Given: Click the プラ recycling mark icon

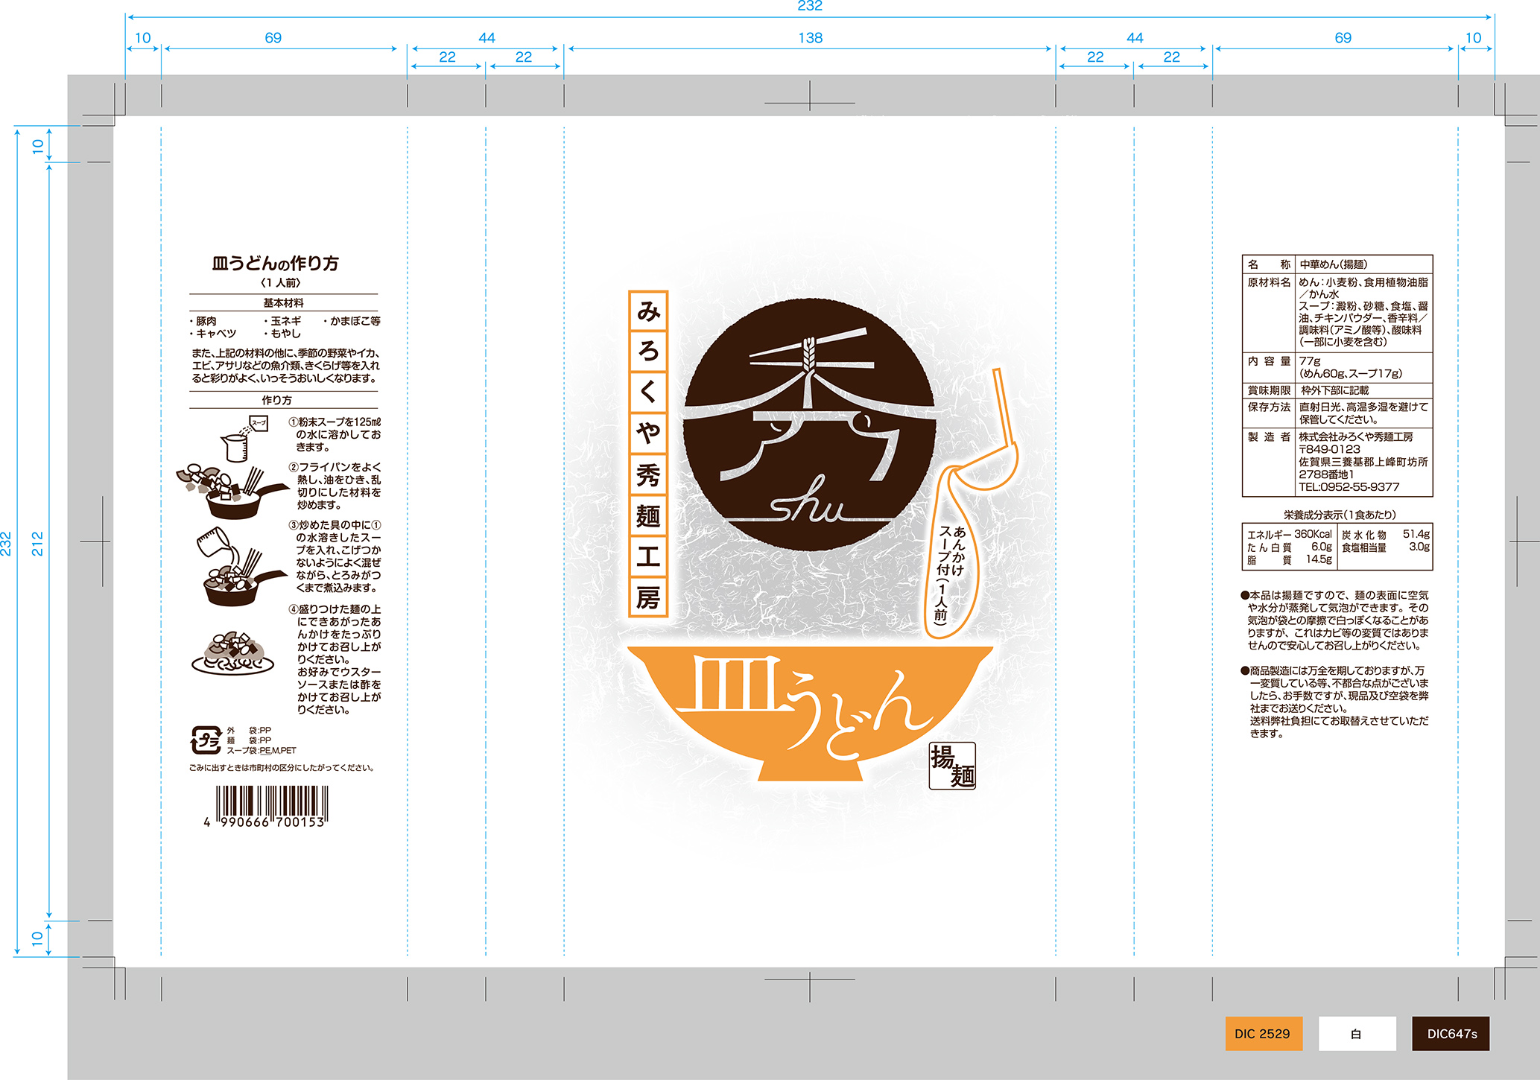Looking at the screenshot, I should 205,740.
